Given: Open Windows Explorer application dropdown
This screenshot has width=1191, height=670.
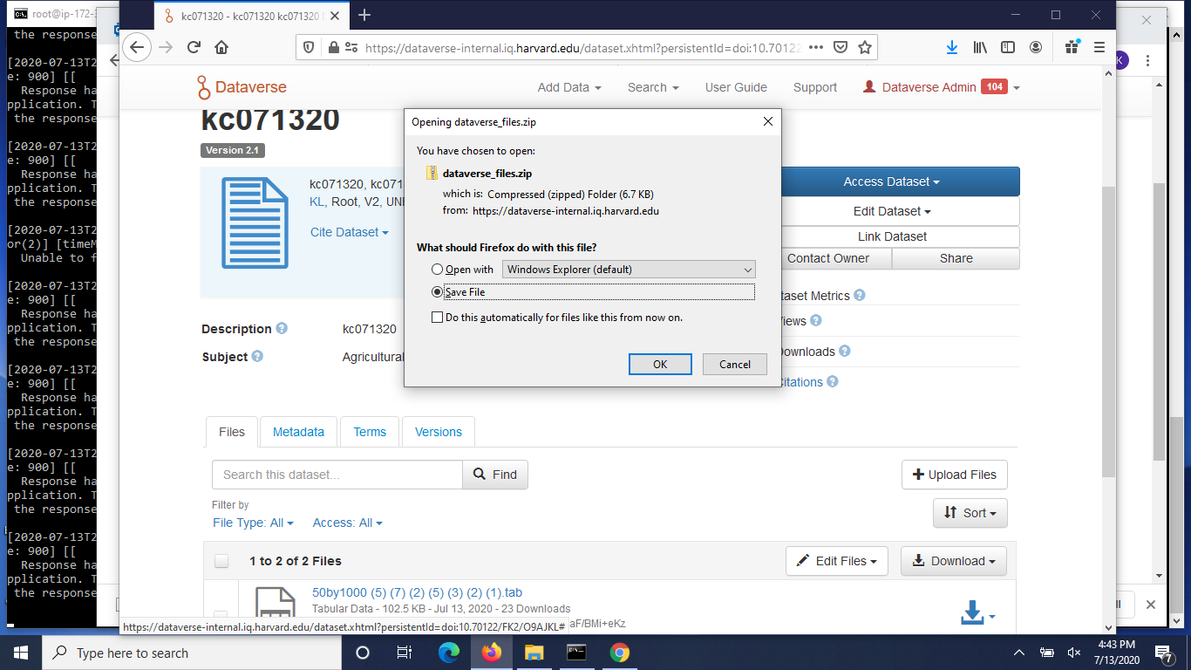Looking at the screenshot, I should tap(629, 270).
